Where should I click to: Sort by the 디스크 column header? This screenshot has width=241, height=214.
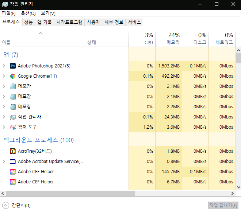195,39
